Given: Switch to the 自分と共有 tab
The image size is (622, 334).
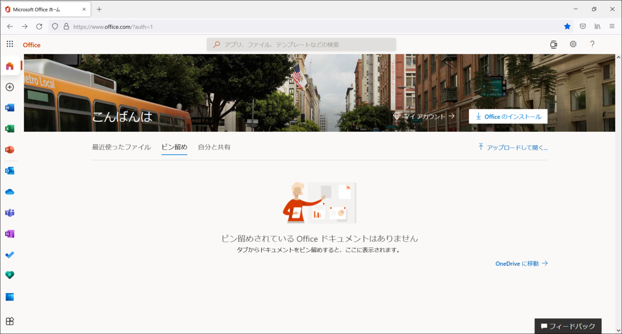Looking at the screenshot, I should point(215,147).
